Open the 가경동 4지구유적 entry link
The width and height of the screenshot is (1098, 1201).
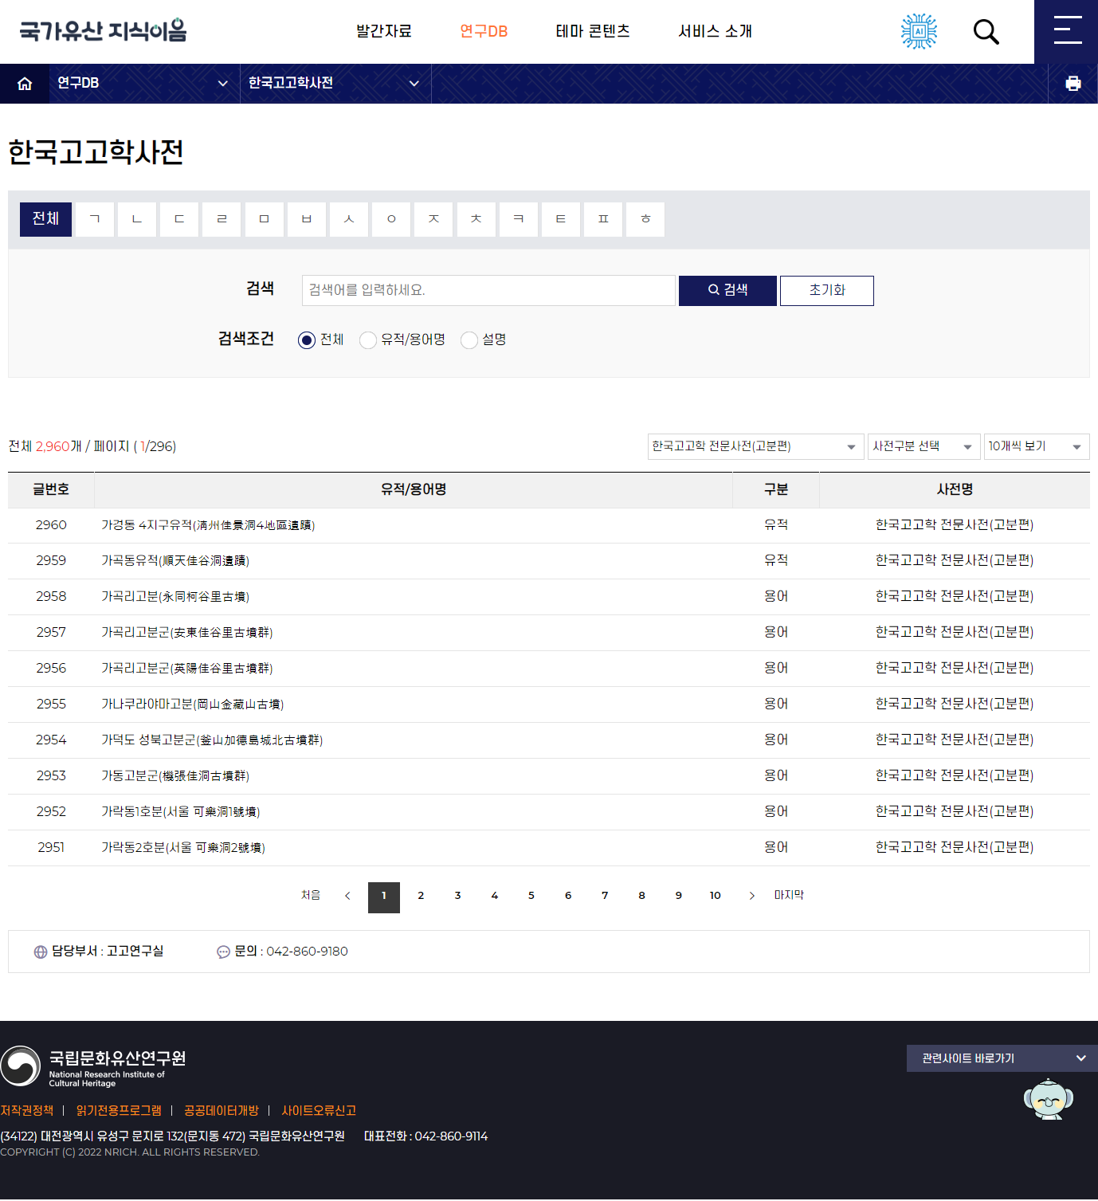208,525
